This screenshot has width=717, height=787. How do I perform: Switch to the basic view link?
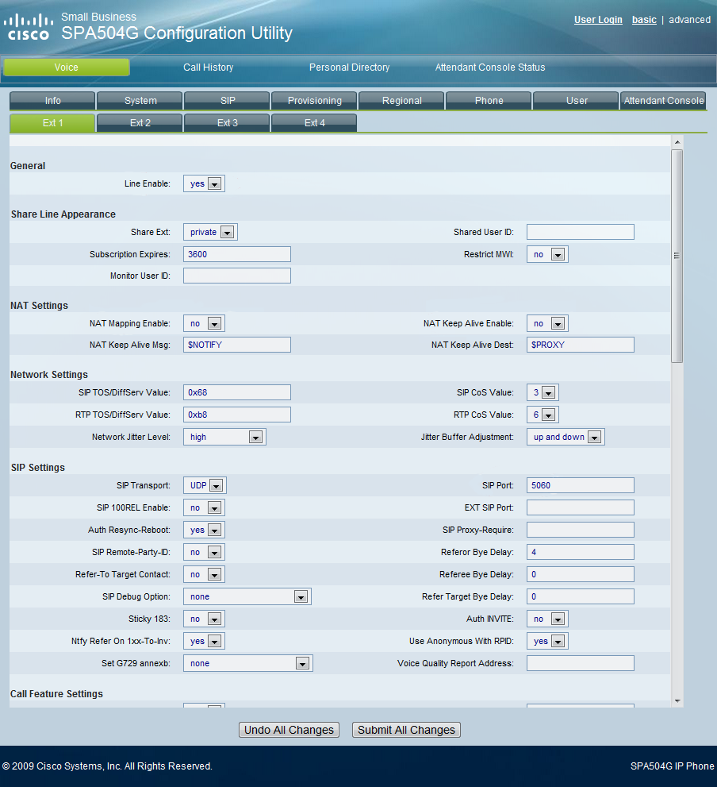tap(644, 20)
